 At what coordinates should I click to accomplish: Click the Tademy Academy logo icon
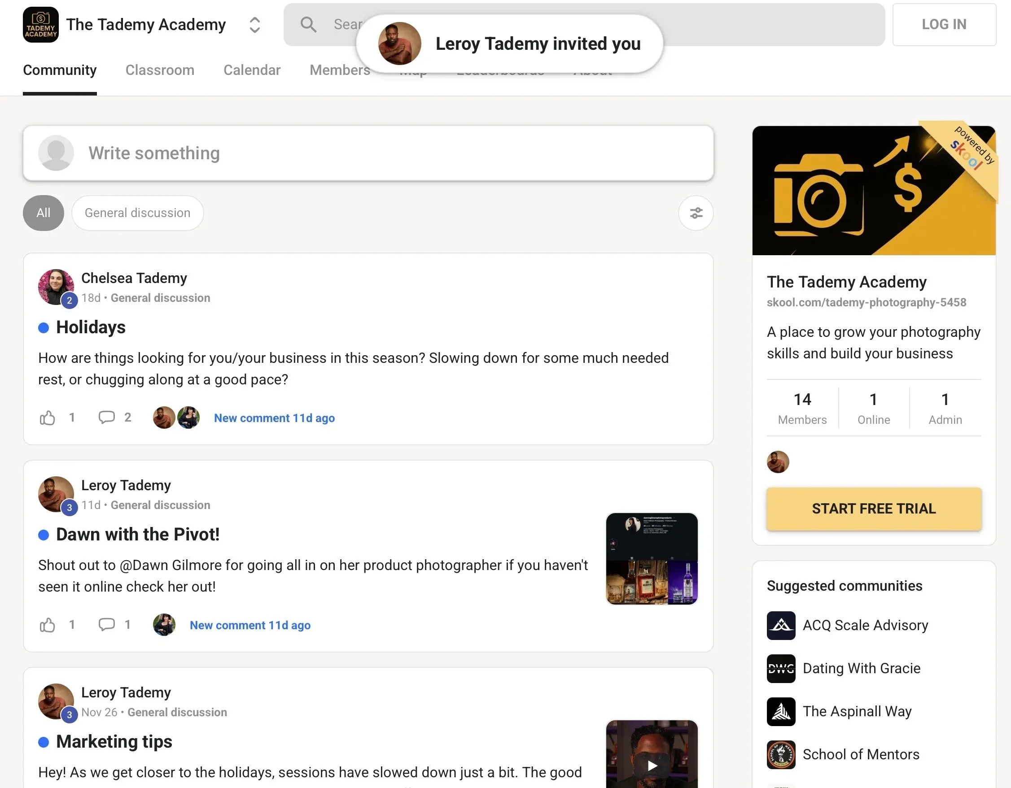41,25
